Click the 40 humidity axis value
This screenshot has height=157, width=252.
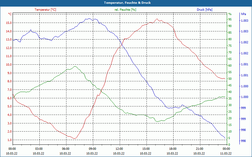(230, 92)
